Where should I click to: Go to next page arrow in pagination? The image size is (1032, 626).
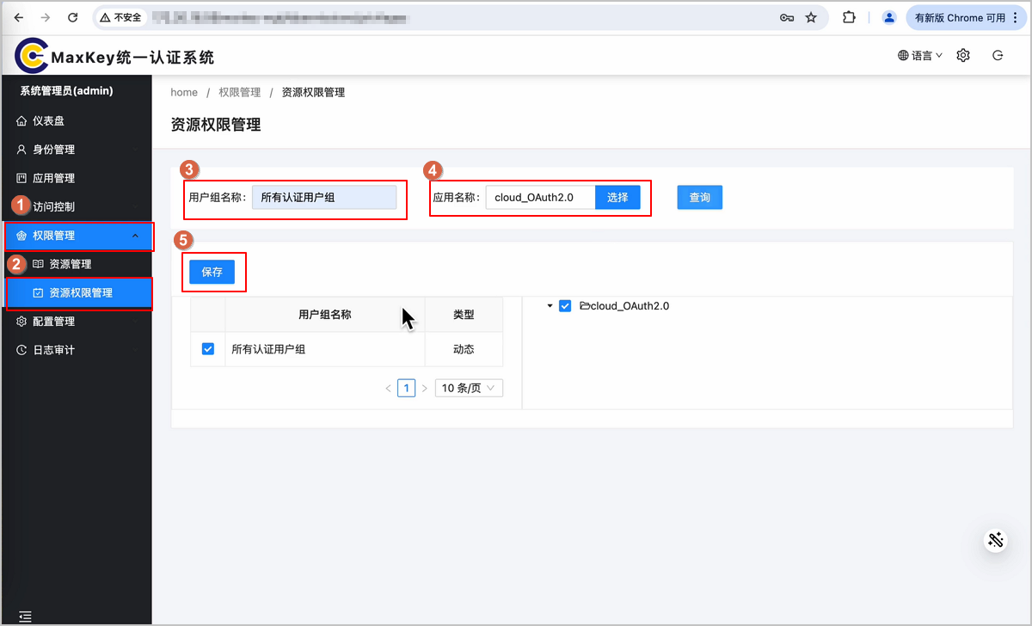click(425, 388)
